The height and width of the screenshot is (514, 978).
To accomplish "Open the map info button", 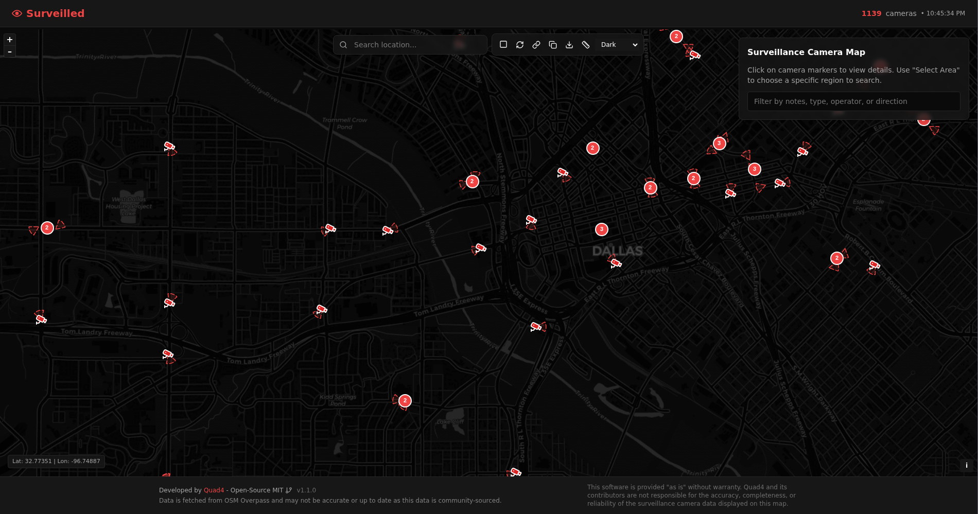I will pos(966,465).
